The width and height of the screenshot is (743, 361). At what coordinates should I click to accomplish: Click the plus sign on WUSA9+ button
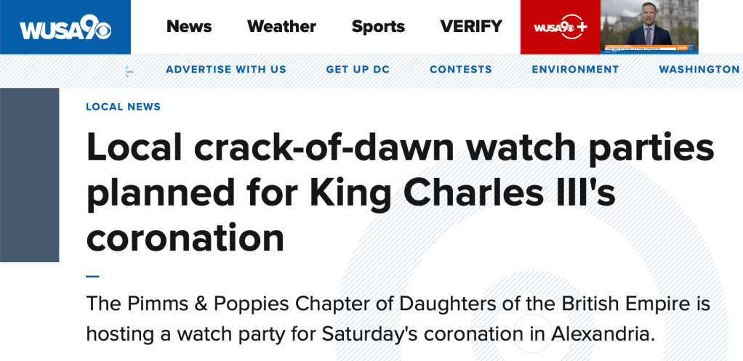[x=581, y=28]
